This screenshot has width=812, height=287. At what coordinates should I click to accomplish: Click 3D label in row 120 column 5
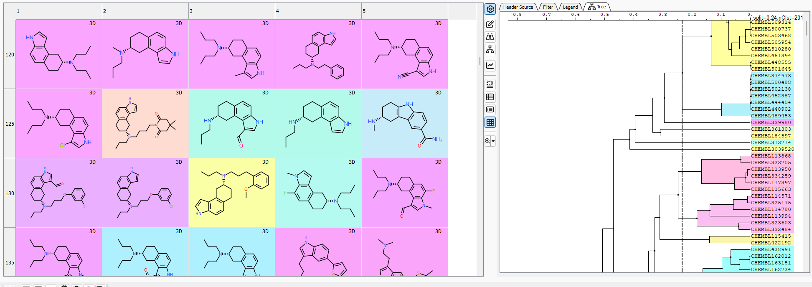(438, 23)
